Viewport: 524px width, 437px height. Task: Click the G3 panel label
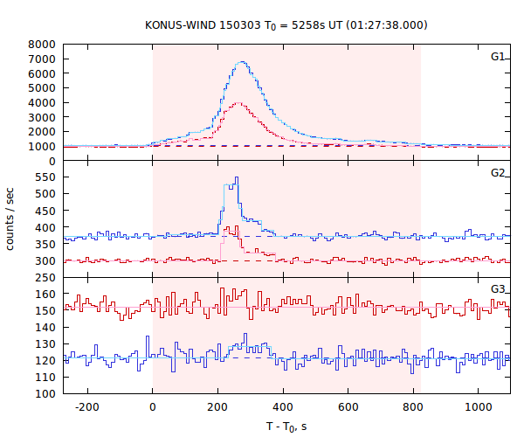pos(497,289)
